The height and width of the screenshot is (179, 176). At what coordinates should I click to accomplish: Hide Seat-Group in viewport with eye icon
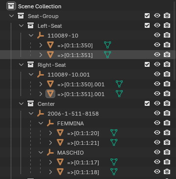[x=157, y=16]
